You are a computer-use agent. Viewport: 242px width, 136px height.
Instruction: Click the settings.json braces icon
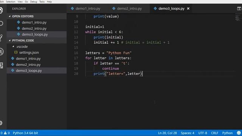[16, 53]
